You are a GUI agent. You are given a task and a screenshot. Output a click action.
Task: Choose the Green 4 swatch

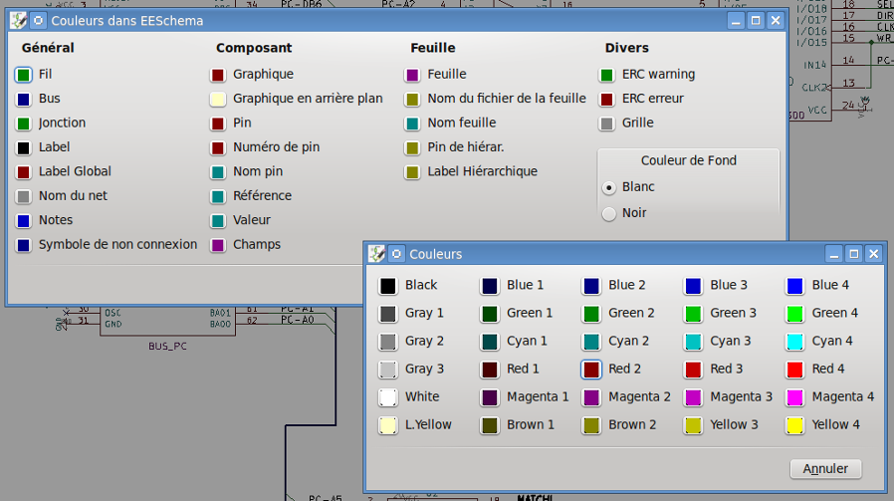click(x=794, y=314)
